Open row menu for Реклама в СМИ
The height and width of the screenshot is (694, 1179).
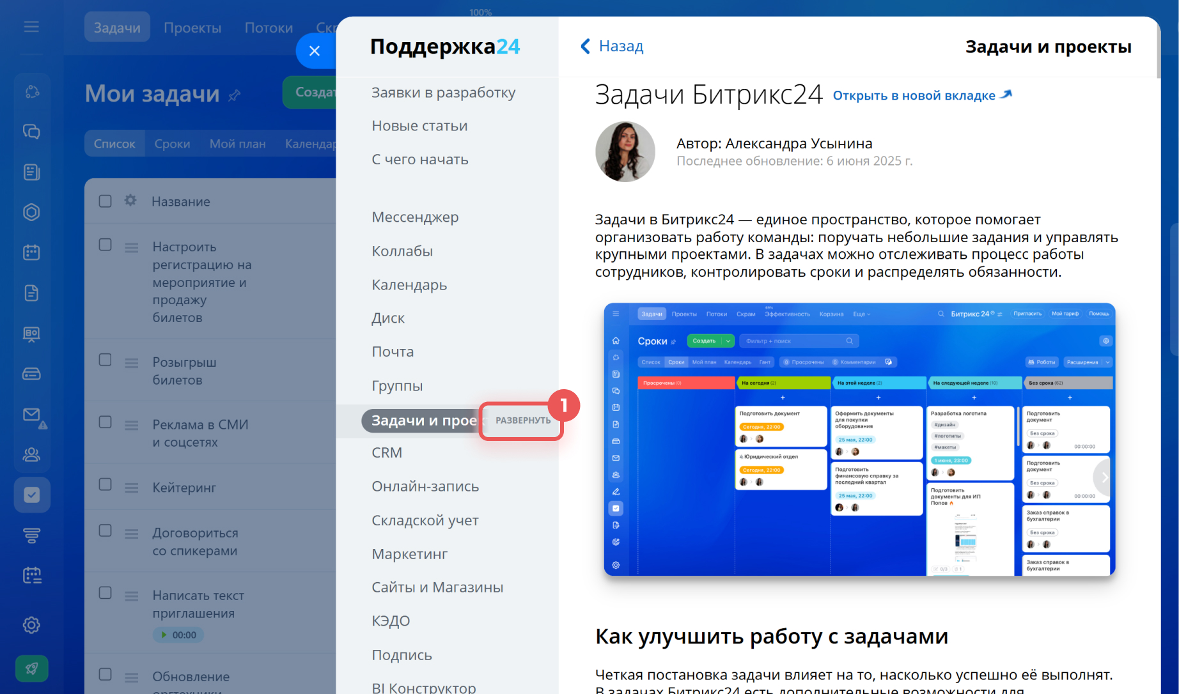pos(132,426)
